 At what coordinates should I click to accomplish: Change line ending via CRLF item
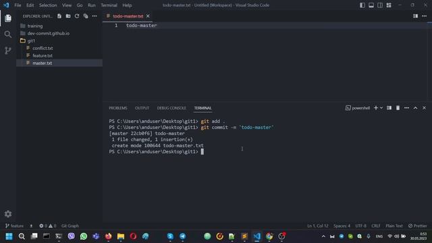pos(376,226)
